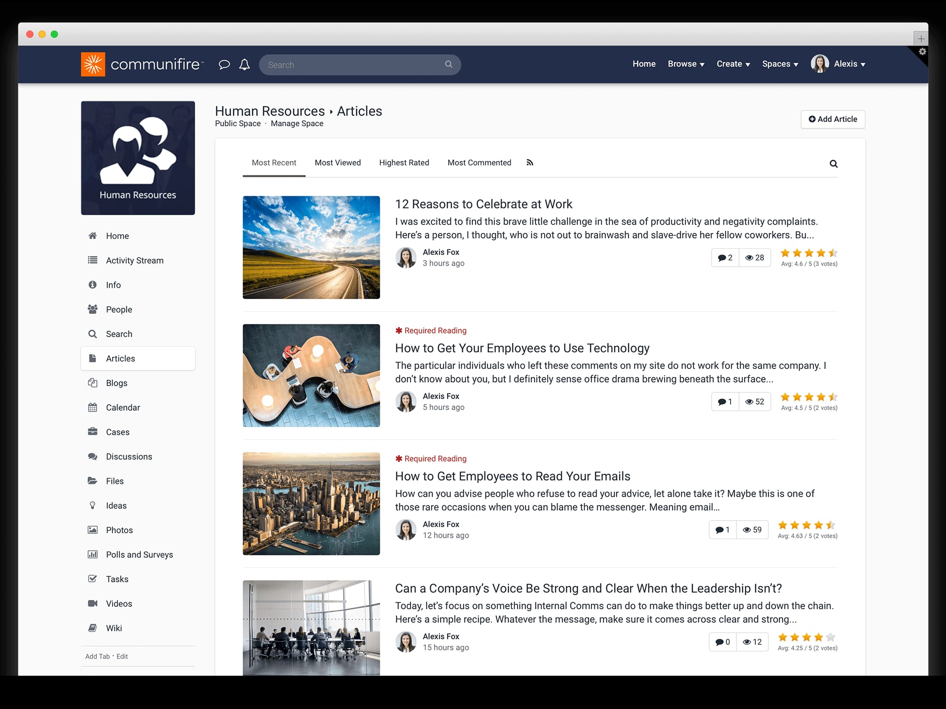Go to Home in the top navigation
The width and height of the screenshot is (946, 709).
point(644,64)
